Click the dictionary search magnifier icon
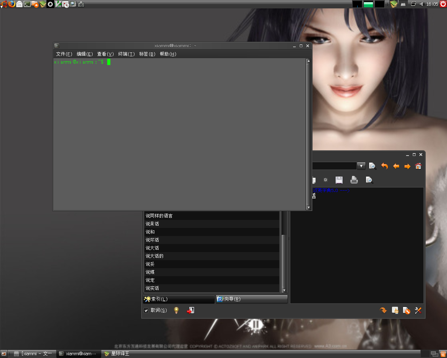This screenshot has height=358, width=447. point(373,166)
